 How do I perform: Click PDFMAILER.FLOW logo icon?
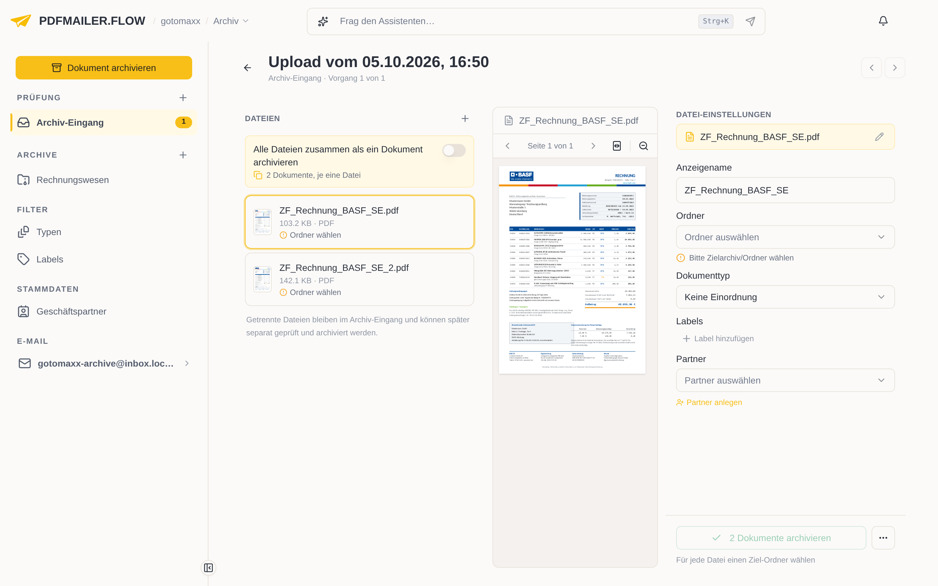point(21,21)
